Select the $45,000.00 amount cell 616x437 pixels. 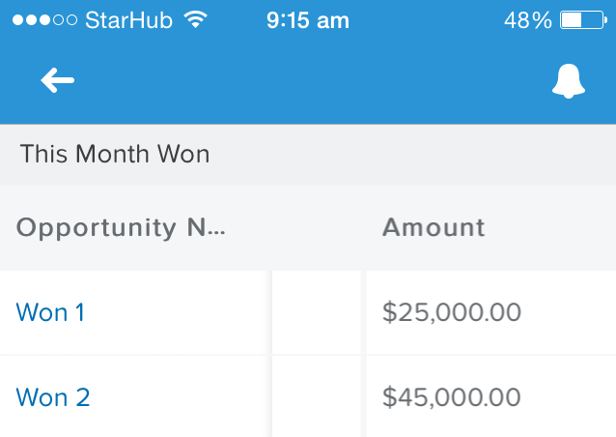coord(452,397)
